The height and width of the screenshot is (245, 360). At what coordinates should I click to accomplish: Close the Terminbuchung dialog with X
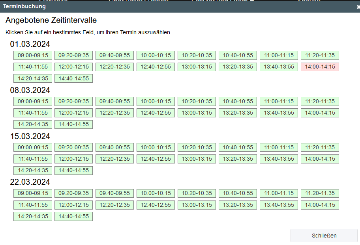(x=358, y=7)
